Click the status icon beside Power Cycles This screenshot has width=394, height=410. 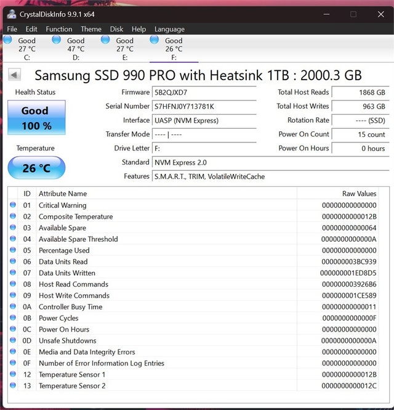coord(13,318)
